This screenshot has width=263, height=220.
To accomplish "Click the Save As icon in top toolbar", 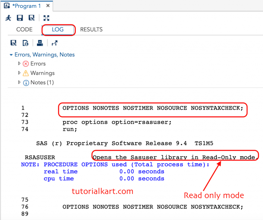I will [32, 18].
